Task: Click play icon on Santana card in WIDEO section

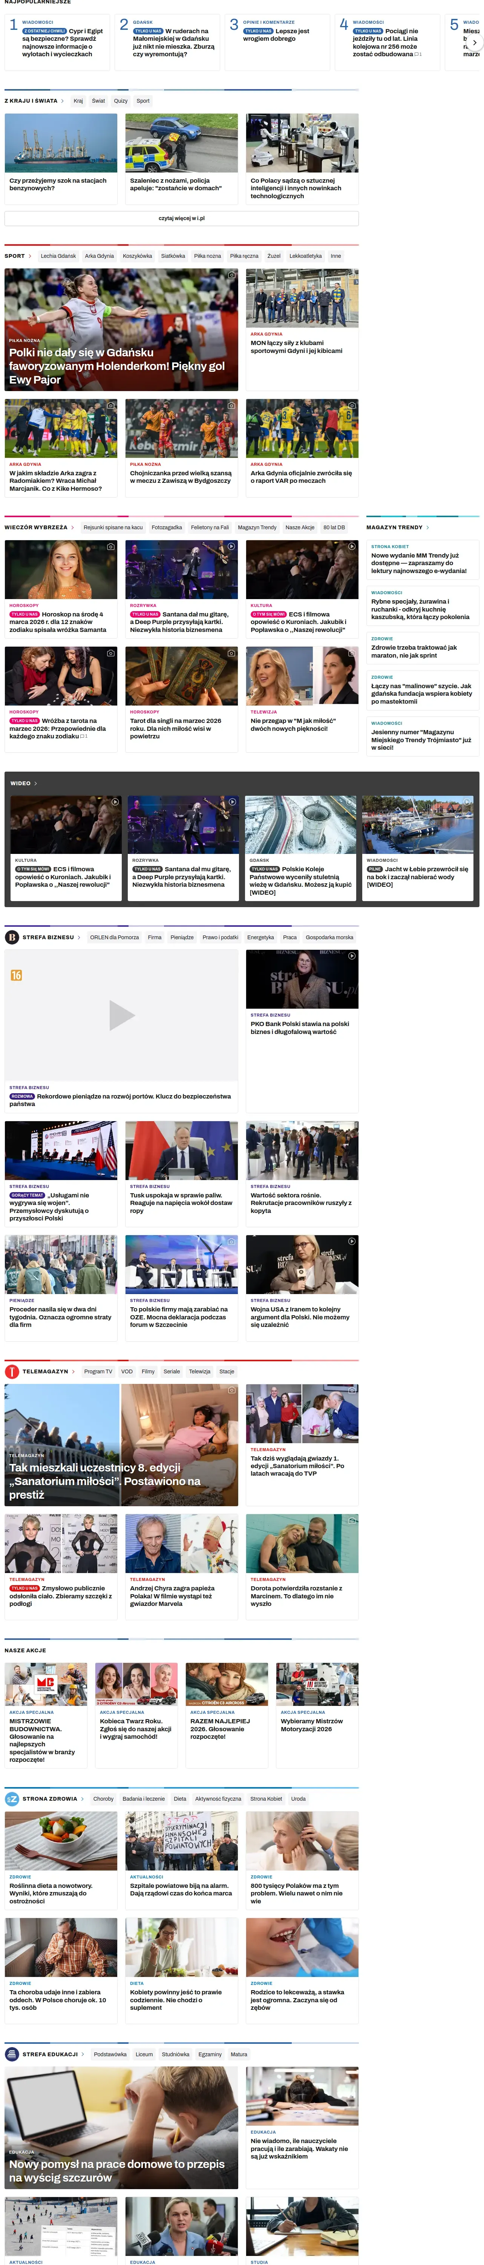Action: 232,802
